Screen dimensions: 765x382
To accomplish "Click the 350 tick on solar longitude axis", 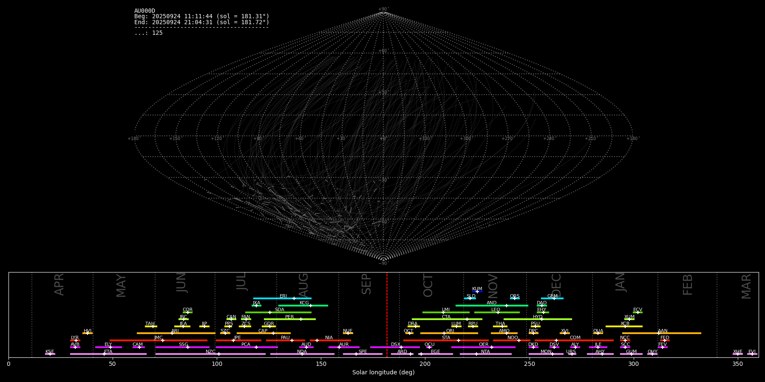I will 737,363.
